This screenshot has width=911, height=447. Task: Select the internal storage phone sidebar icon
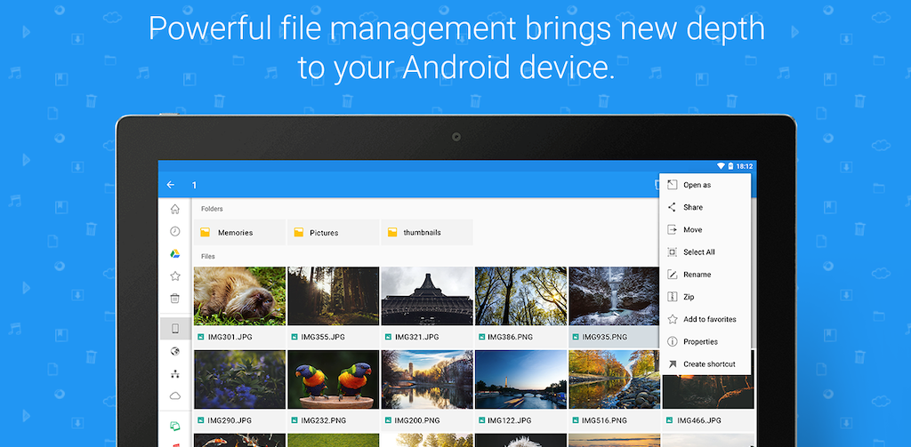tap(175, 329)
